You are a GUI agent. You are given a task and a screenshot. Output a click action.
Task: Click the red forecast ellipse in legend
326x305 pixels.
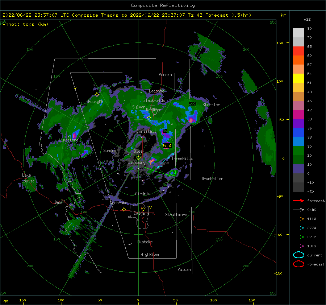(298, 264)
